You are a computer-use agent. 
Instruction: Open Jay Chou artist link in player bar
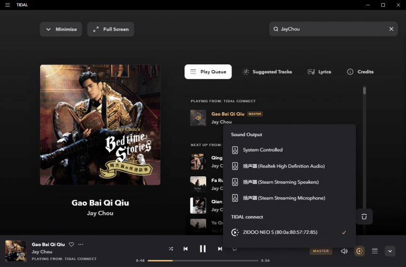point(42,252)
